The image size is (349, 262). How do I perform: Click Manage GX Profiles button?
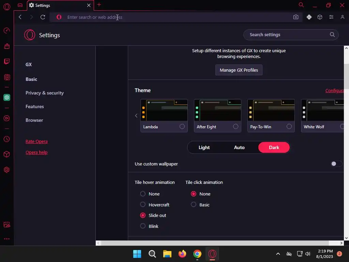(239, 70)
